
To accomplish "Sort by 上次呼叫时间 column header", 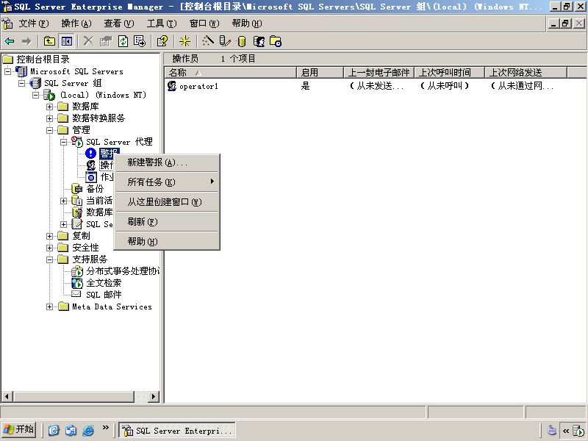I will (x=449, y=72).
